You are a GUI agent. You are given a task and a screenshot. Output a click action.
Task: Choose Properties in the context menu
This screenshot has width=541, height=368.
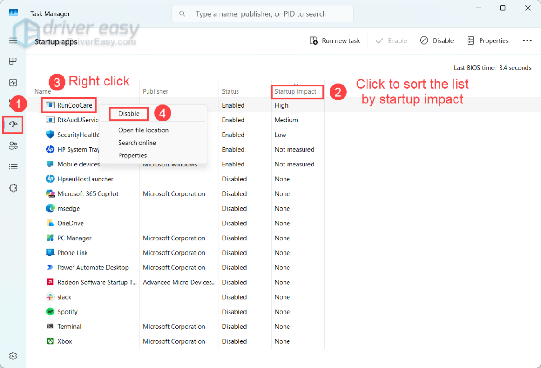point(133,155)
